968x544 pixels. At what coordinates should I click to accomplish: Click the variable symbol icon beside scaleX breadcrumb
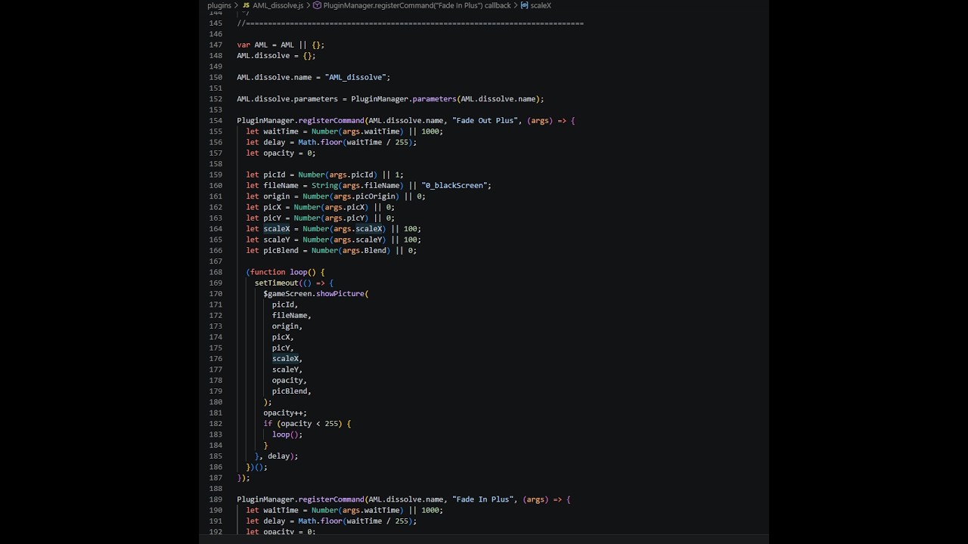click(524, 5)
